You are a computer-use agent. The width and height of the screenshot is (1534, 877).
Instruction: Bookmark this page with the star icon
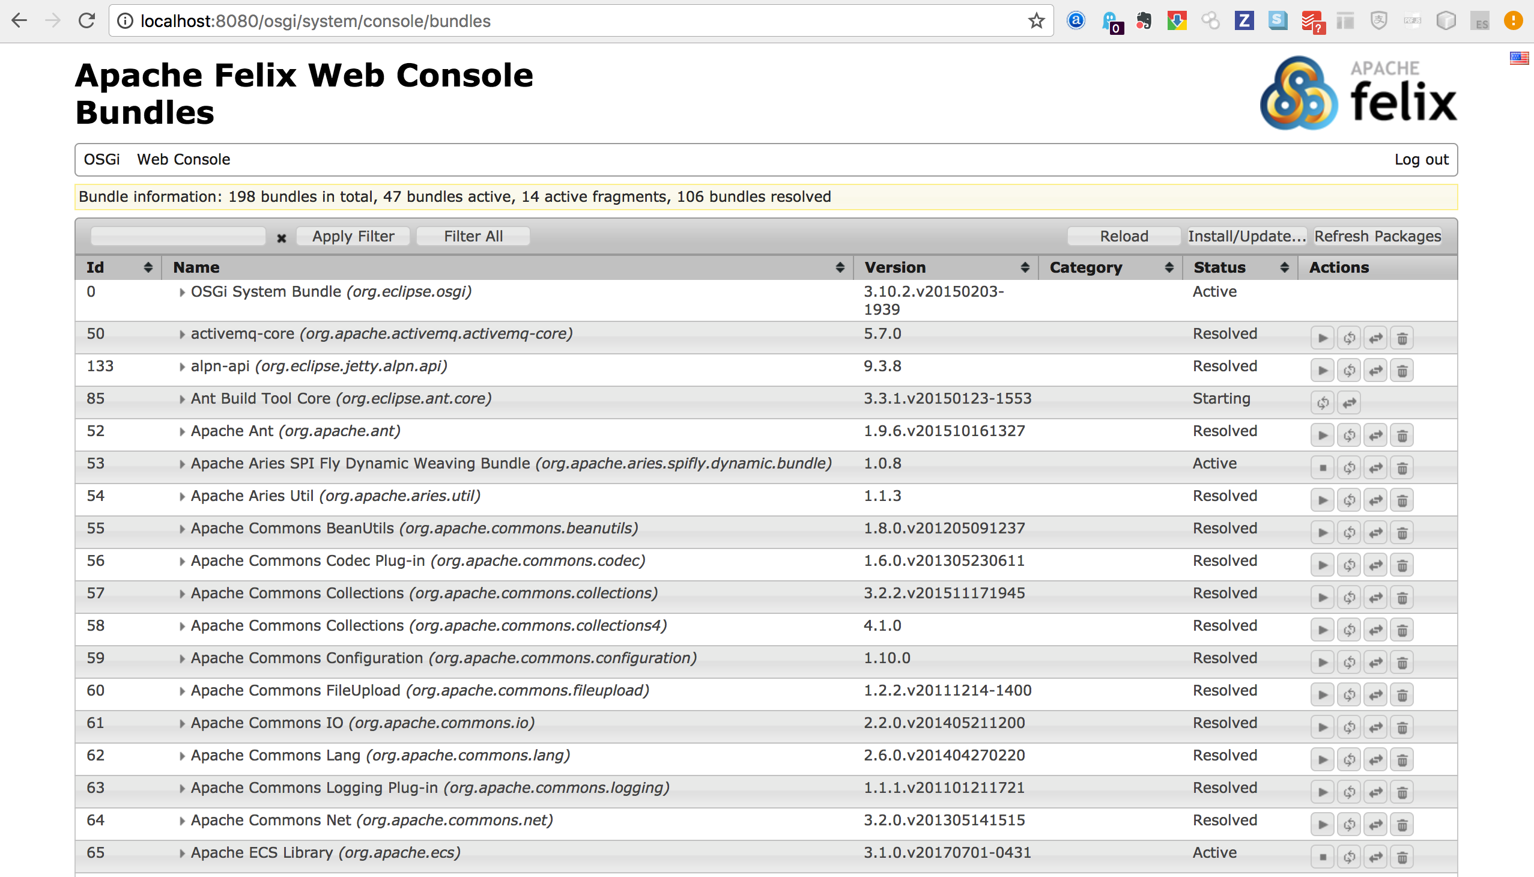(1036, 21)
